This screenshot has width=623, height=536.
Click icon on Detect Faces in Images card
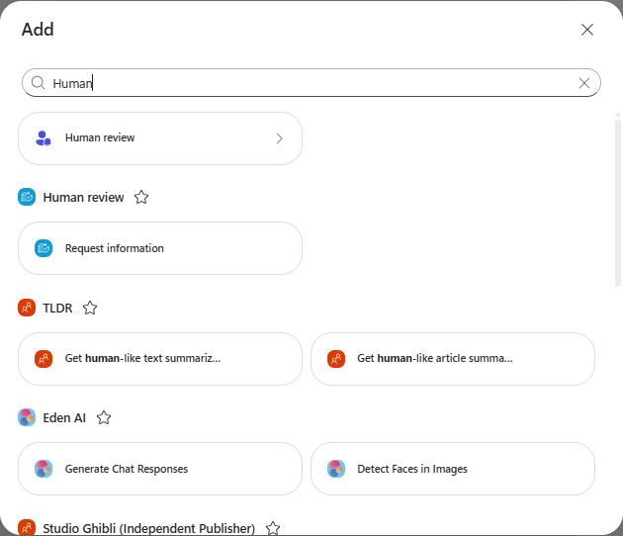click(336, 469)
